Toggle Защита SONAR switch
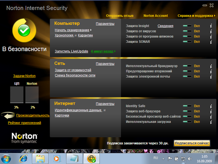Screen dimensions: 218x164 point(187,42)
